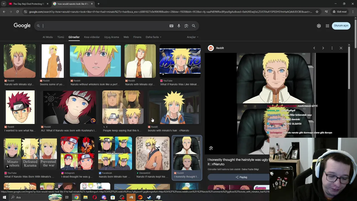This screenshot has width=357, height=201.
Task: Open Google quick settings gear
Action: [319, 26]
